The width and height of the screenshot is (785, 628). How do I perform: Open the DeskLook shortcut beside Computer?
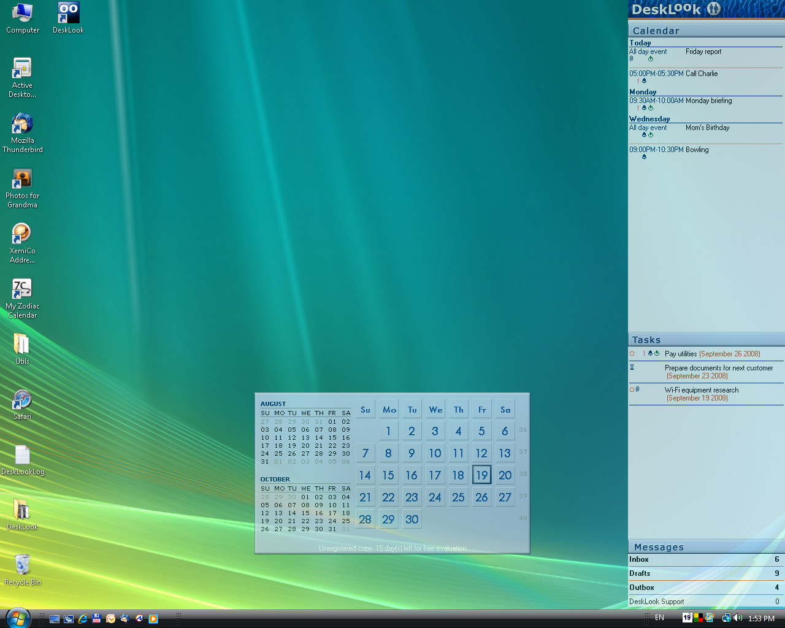(x=68, y=18)
